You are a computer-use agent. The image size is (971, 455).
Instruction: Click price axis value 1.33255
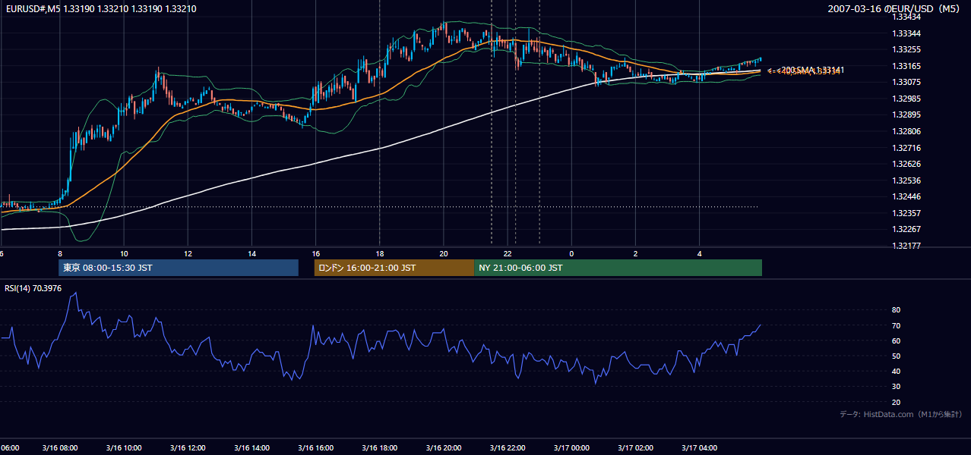point(906,49)
